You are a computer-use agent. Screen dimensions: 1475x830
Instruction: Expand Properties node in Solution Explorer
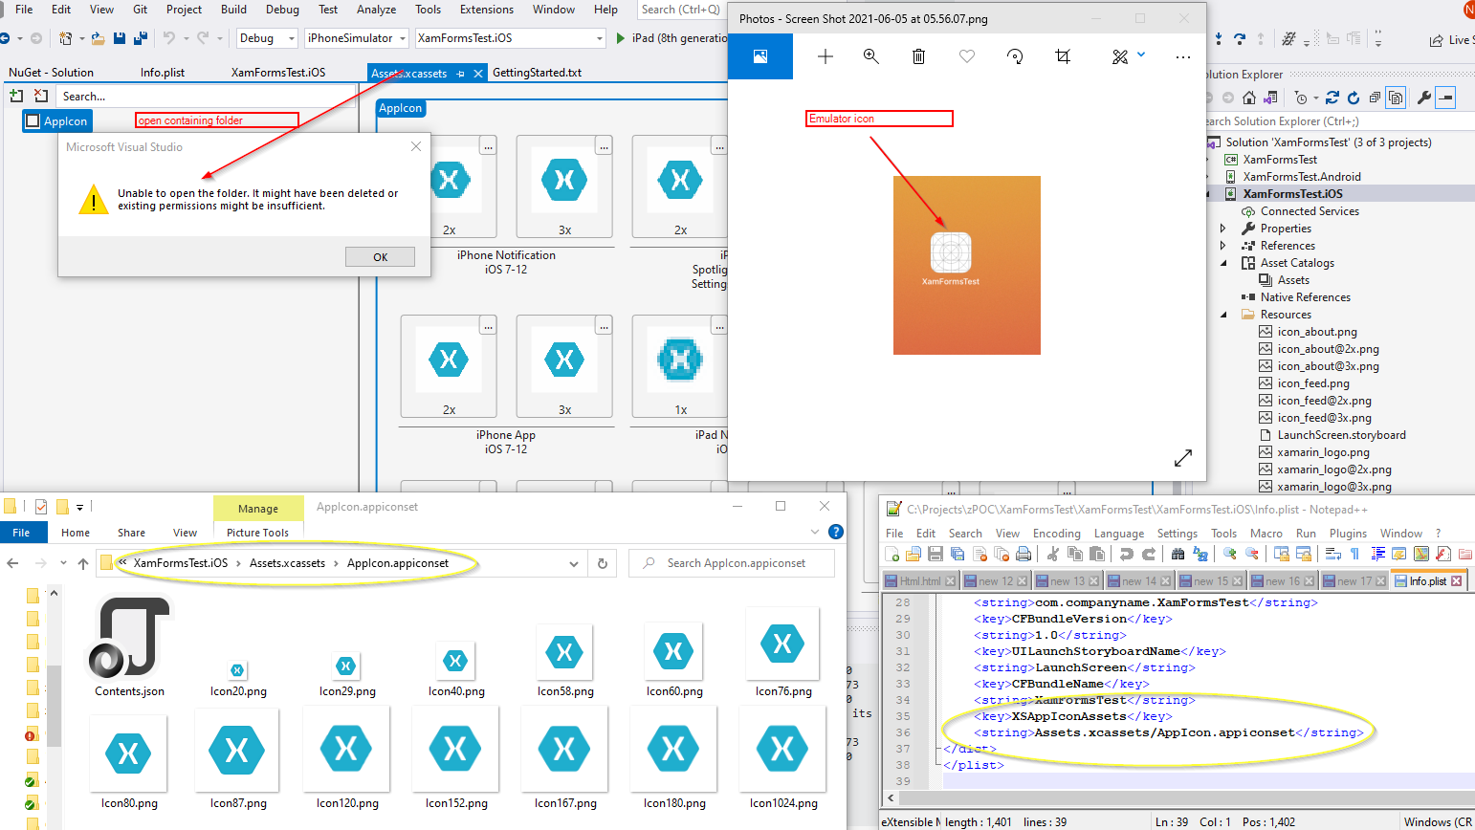(x=1223, y=229)
